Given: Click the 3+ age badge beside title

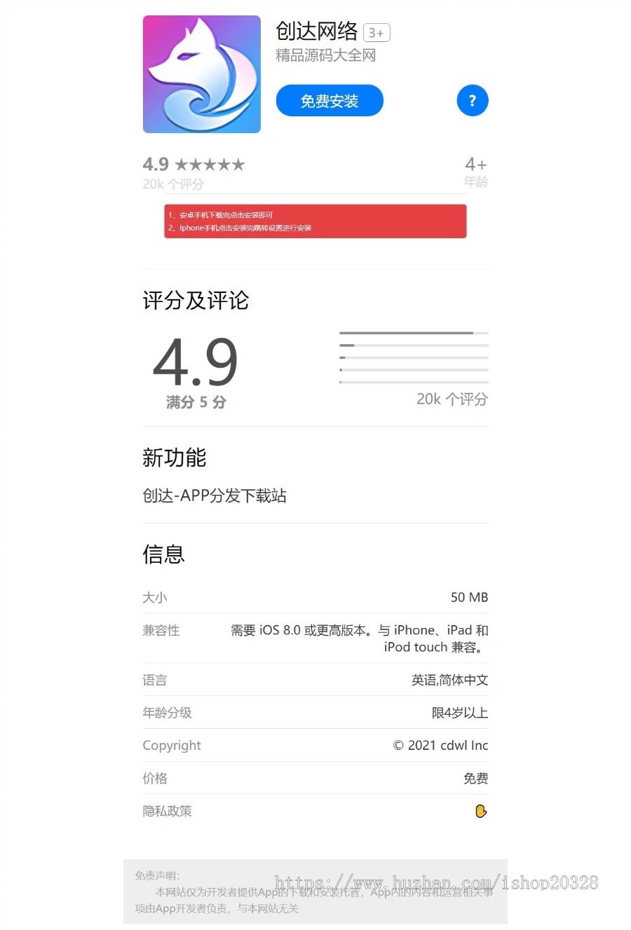Looking at the screenshot, I should [x=376, y=33].
